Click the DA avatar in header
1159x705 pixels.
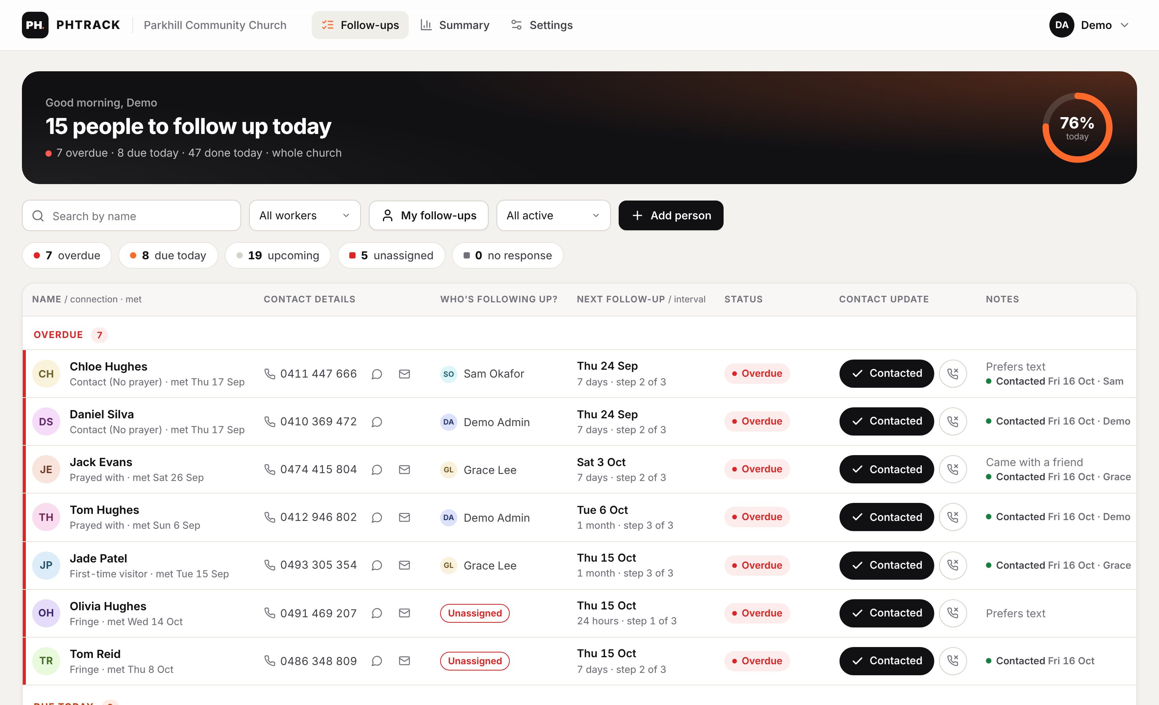tap(1062, 25)
